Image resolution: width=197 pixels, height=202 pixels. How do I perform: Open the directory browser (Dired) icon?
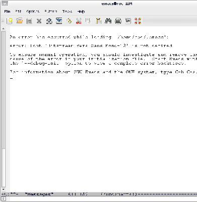point(29,21)
